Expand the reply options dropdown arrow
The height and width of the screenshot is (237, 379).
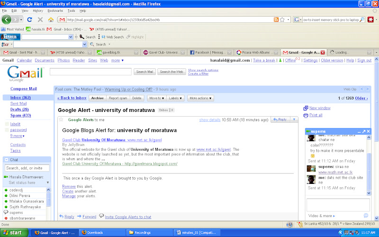294,119
